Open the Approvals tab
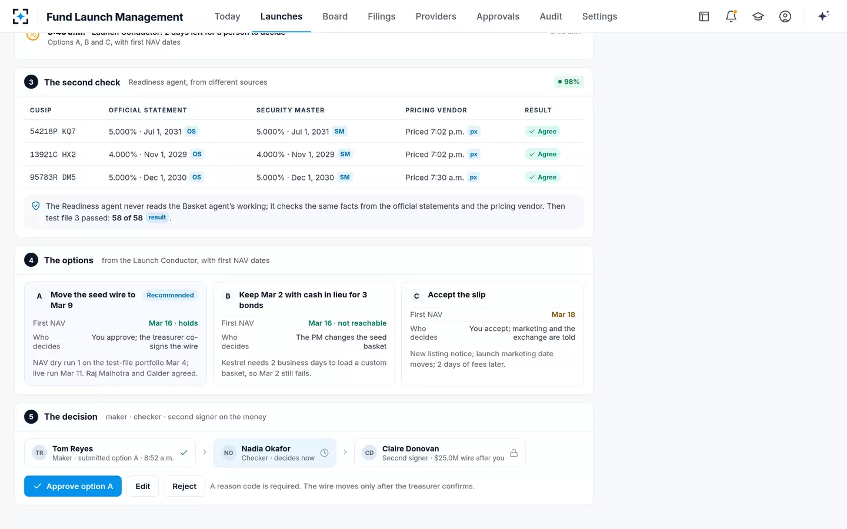847x529 pixels. 498,16
